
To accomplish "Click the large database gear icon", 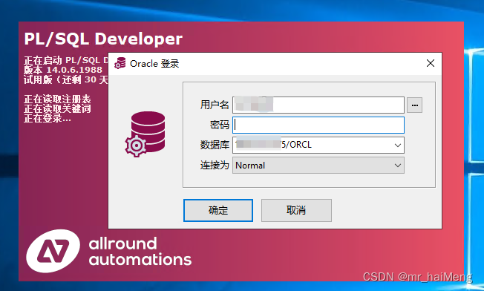I will [145, 134].
